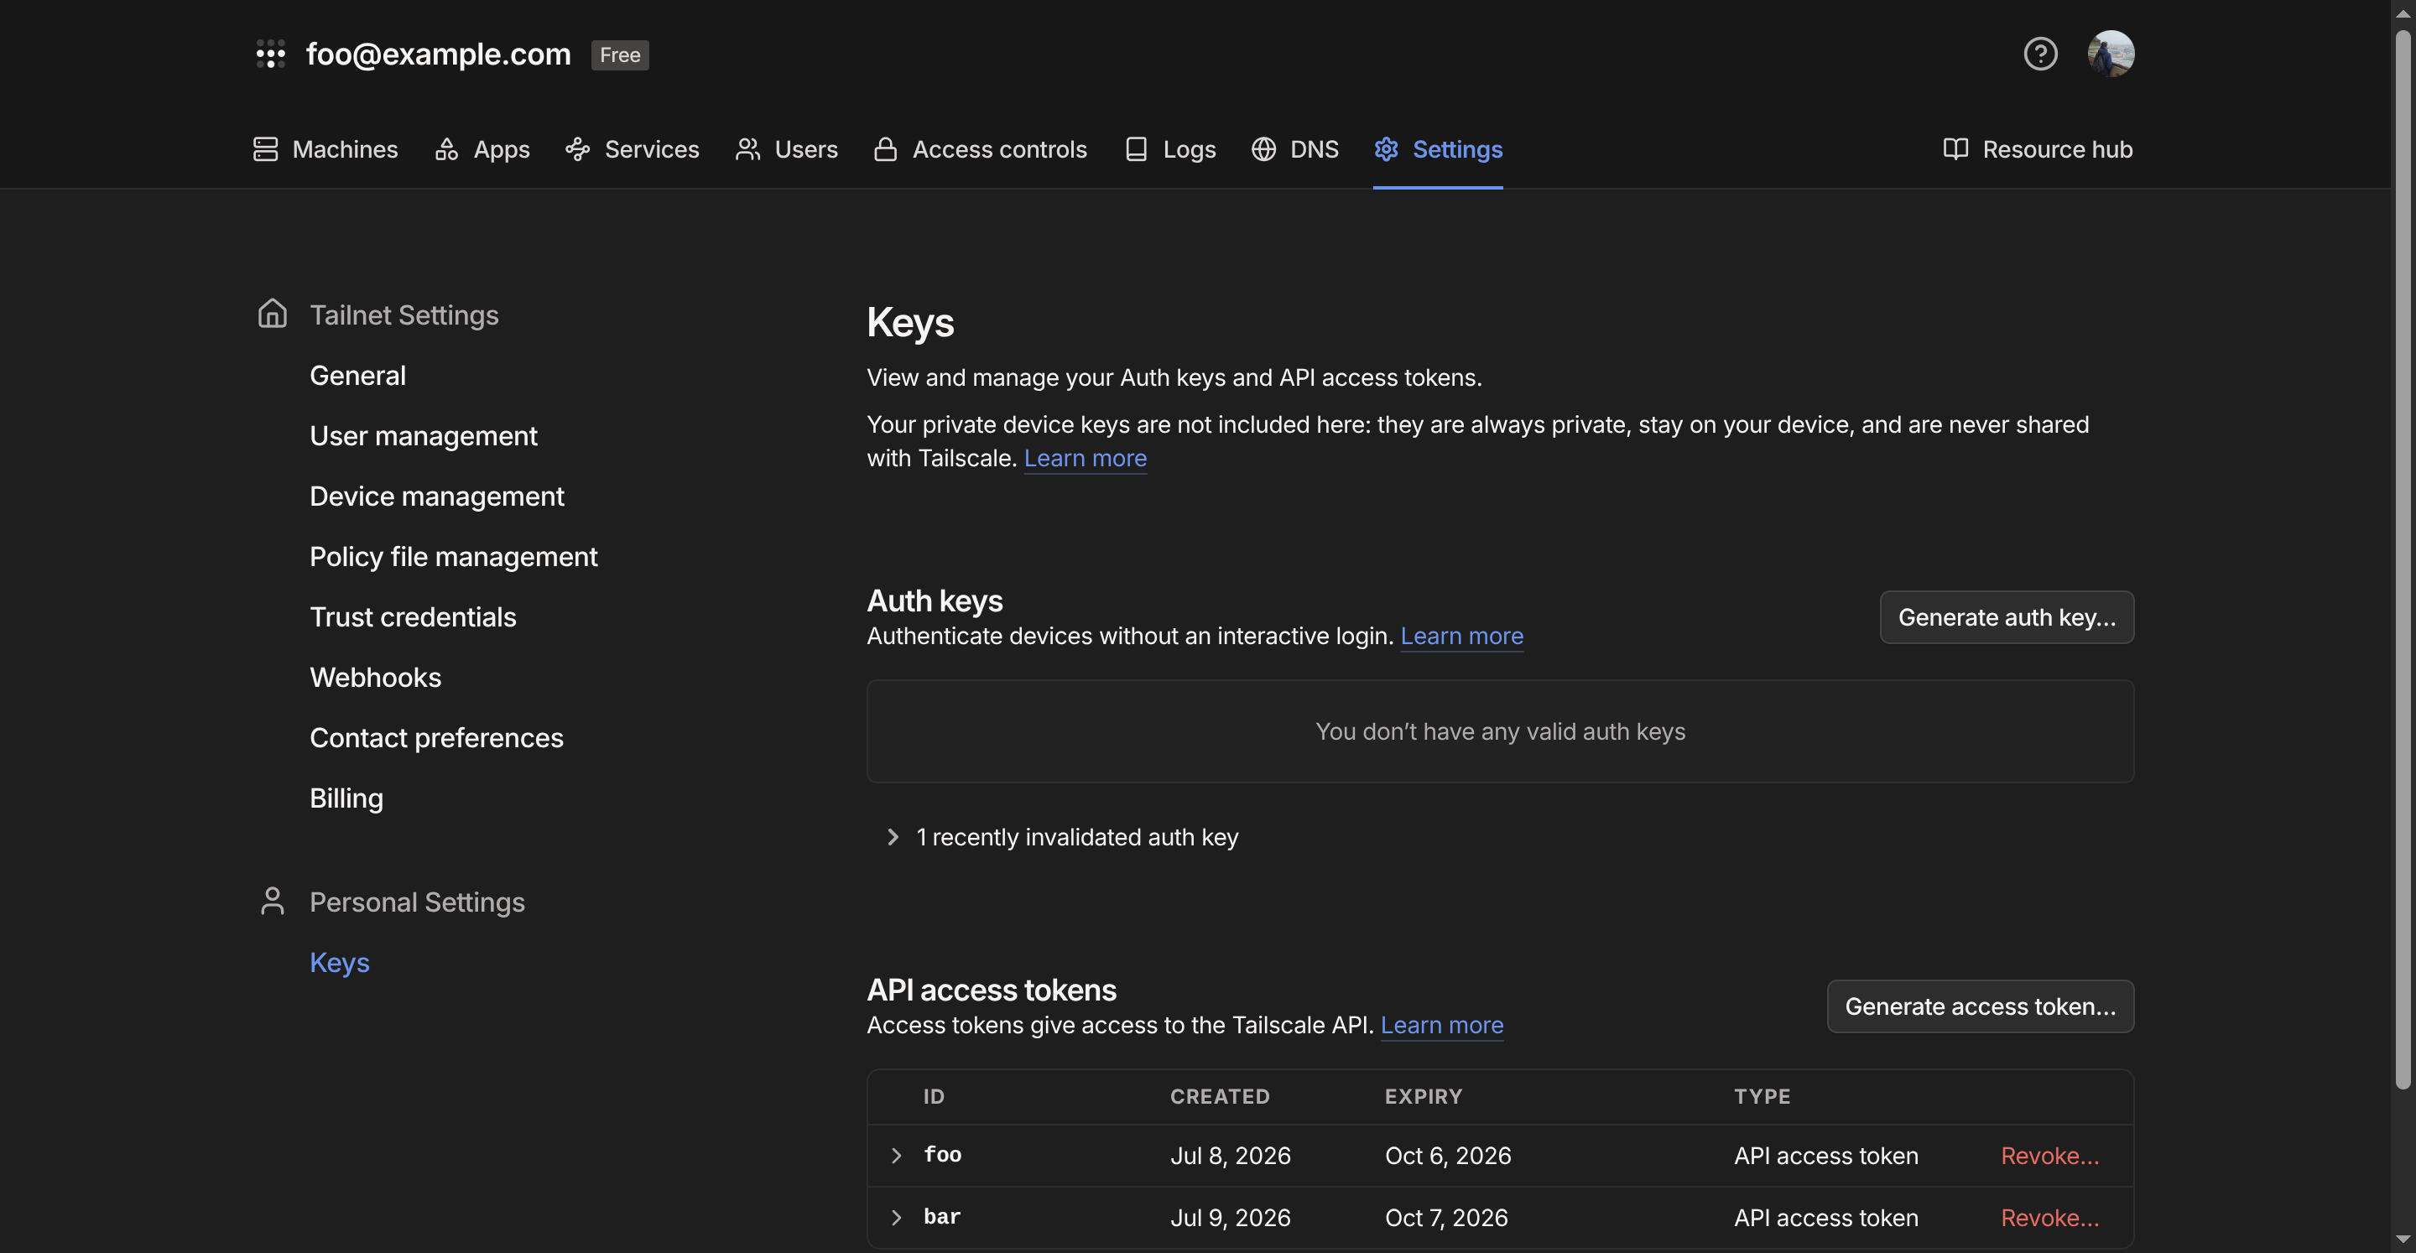This screenshot has width=2416, height=1253.
Task: Click the page vertical scrollbar thumb
Action: coord(2403,559)
